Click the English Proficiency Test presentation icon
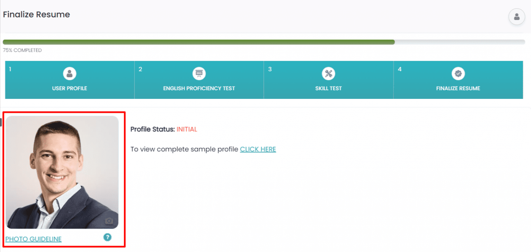This screenshot has height=252, width=531. (x=199, y=73)
